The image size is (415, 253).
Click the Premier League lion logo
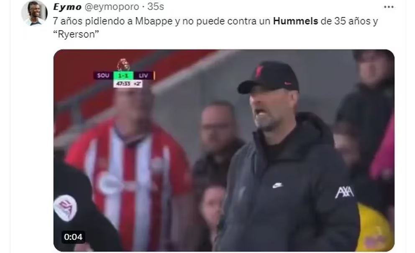(123, 65)
